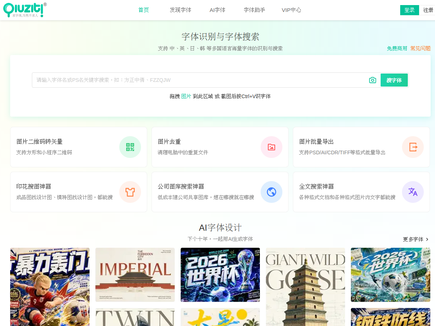This screenshot has width=435, height=326.
Task: Open 图片二维码转矢量 card title
Action: coord(40,142)
